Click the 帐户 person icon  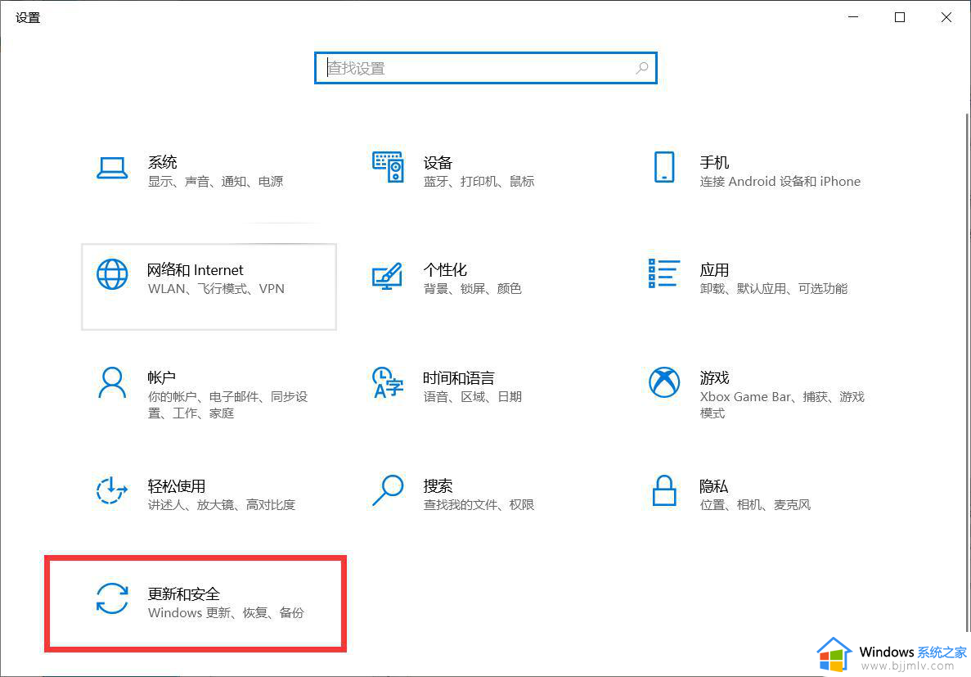pyautogui.click(x=112, y=382)
